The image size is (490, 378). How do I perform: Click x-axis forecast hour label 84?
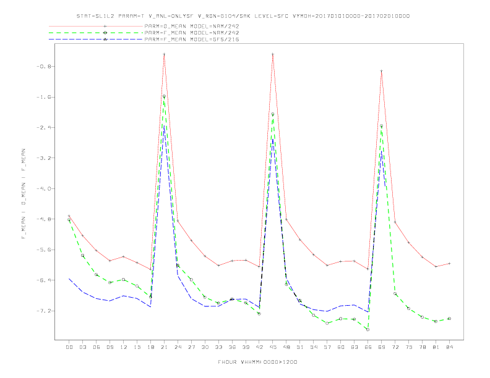[449, 347]
